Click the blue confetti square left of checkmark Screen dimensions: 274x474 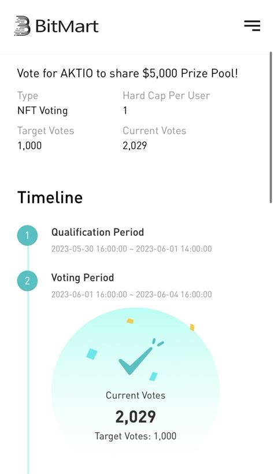92,354
